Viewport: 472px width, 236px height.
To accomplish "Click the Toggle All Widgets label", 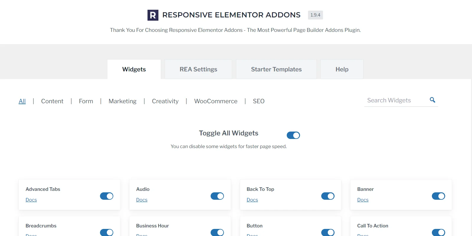I will click(x=229, y=133).
